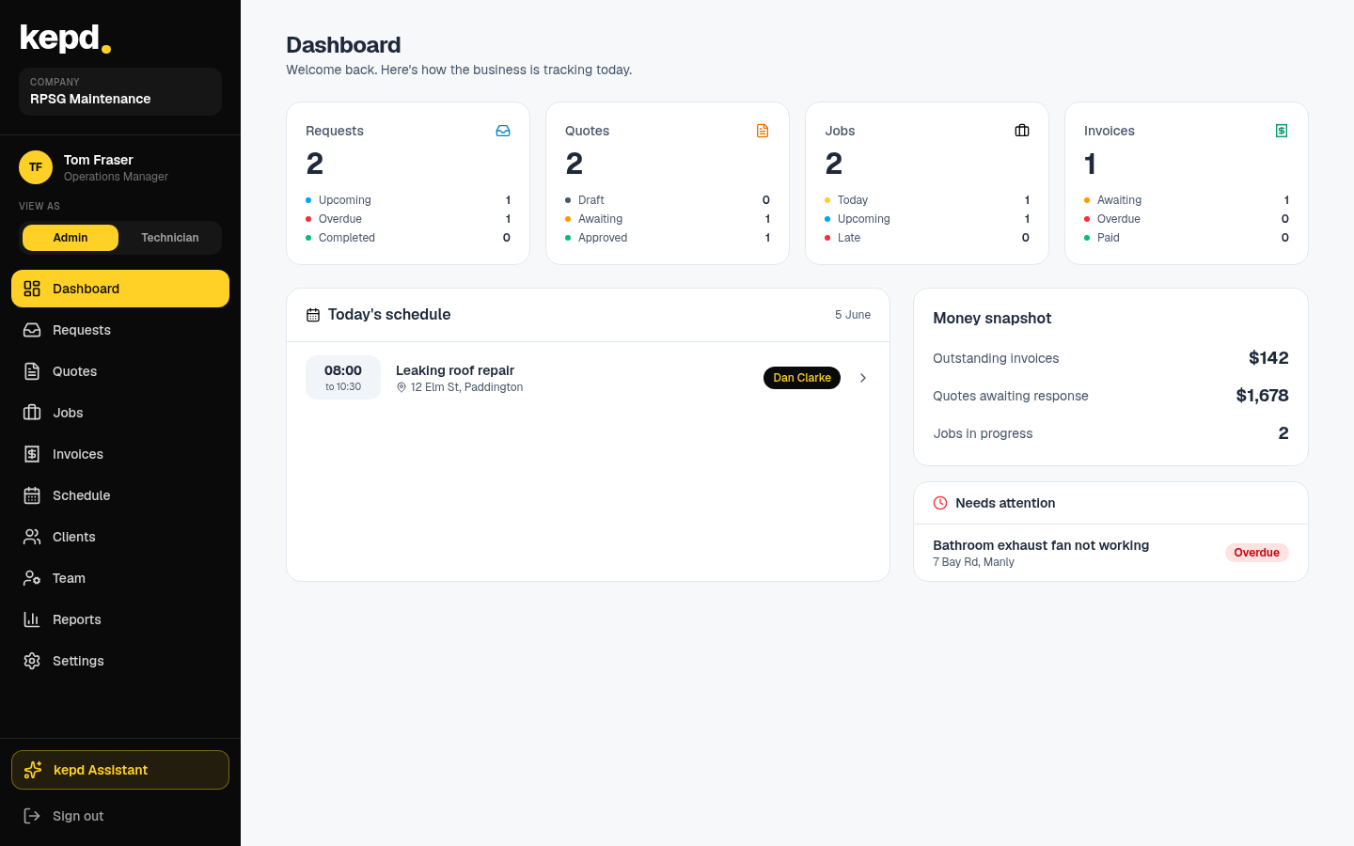The image size is (1354, 846).
Task: Click the Sign out arrow icon
Action: click(32, 816)
